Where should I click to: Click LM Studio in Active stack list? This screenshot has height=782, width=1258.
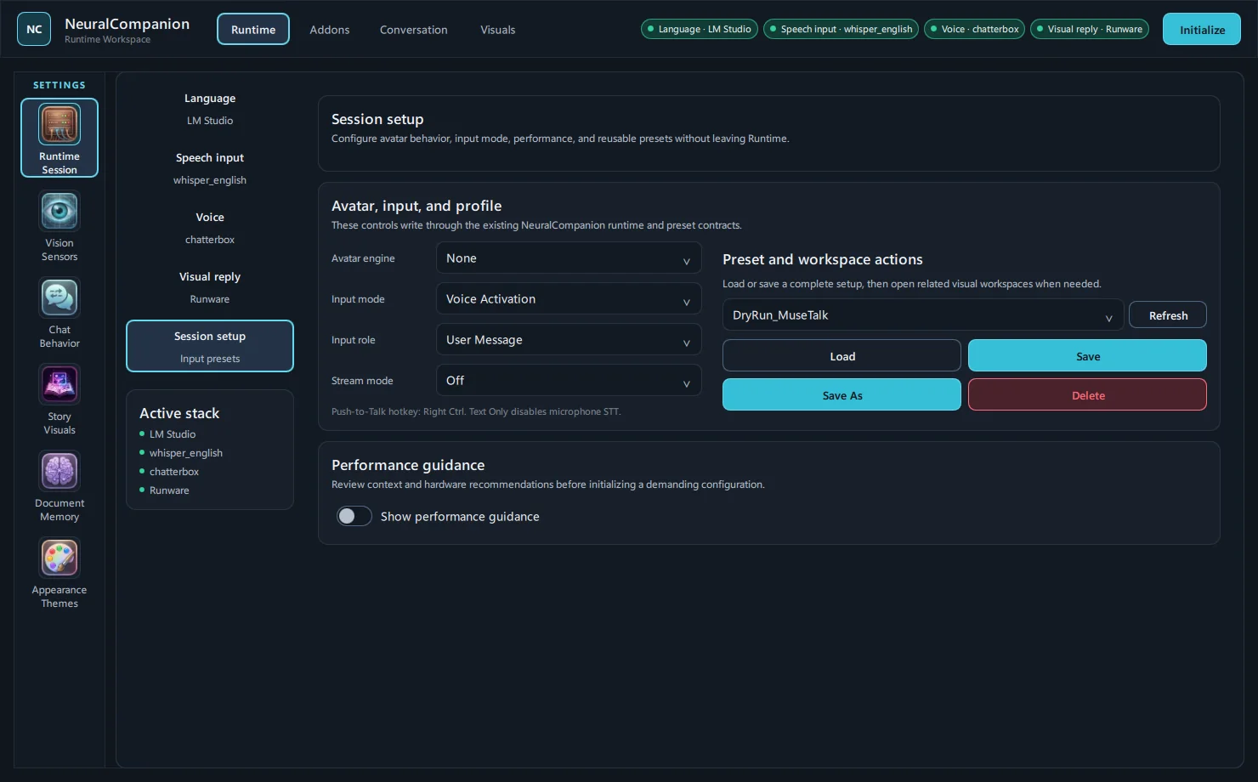pyautogui.click(x=173, y=434)
